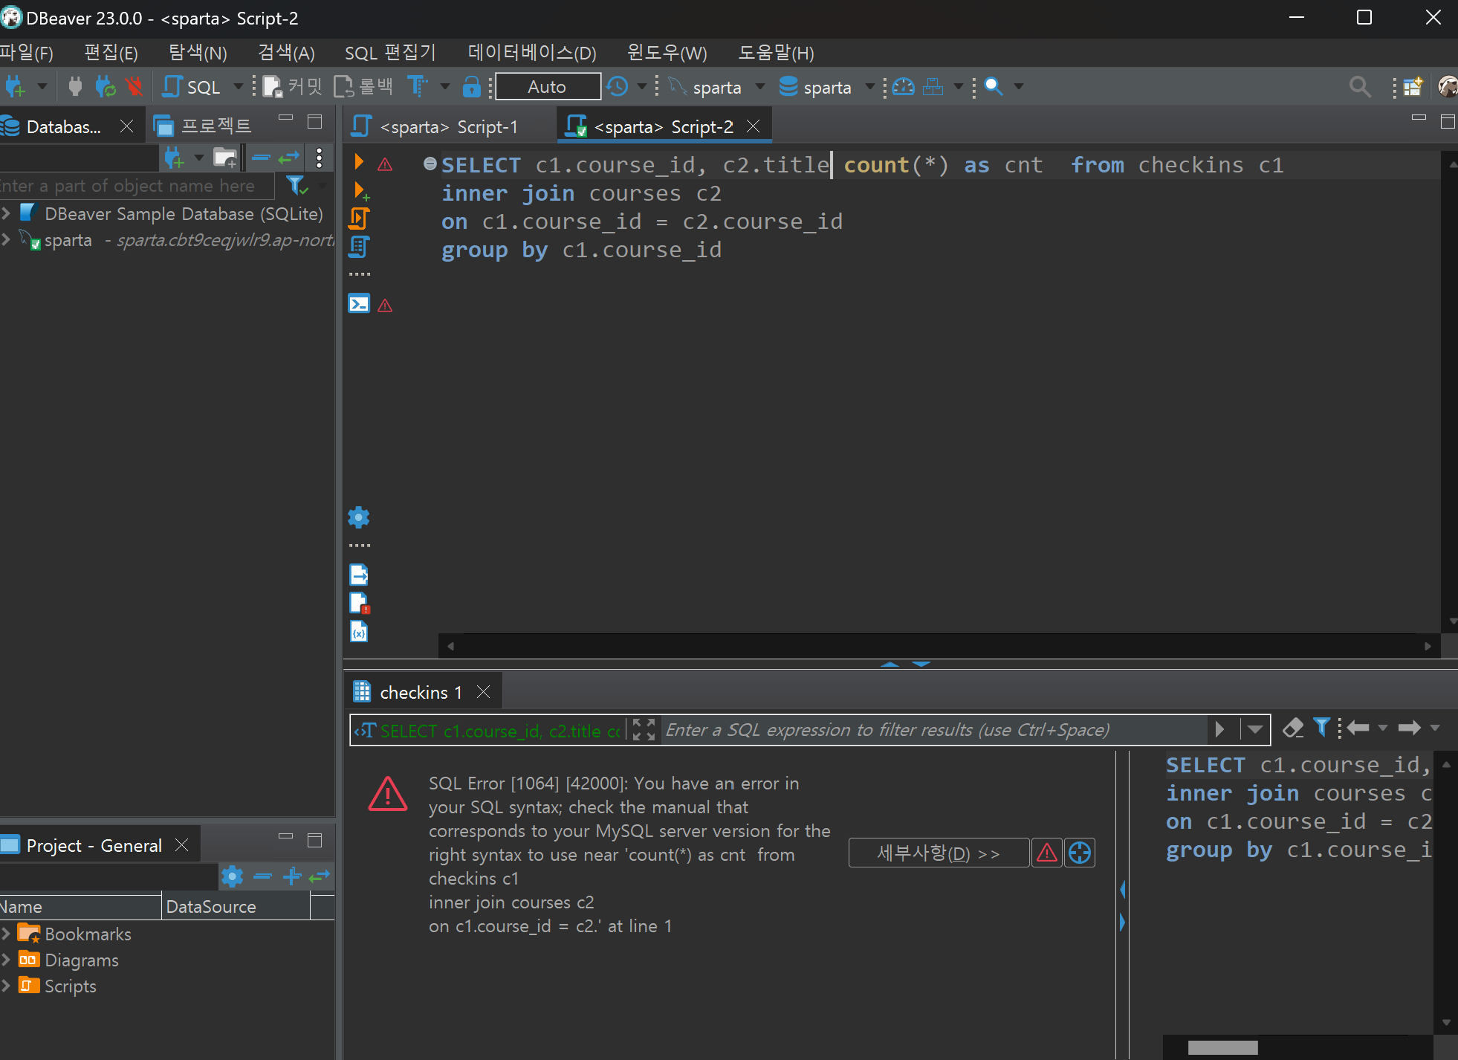Viewport: 1458px width, 1060px height.
Task: Execute SQL statement with the orange arrow
Action: coord(360,162)
